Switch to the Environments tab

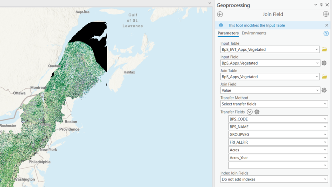[x=254, y=33]
